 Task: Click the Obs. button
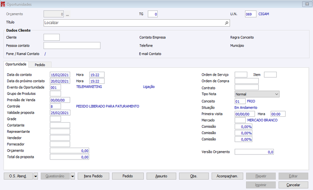point(194,176)
